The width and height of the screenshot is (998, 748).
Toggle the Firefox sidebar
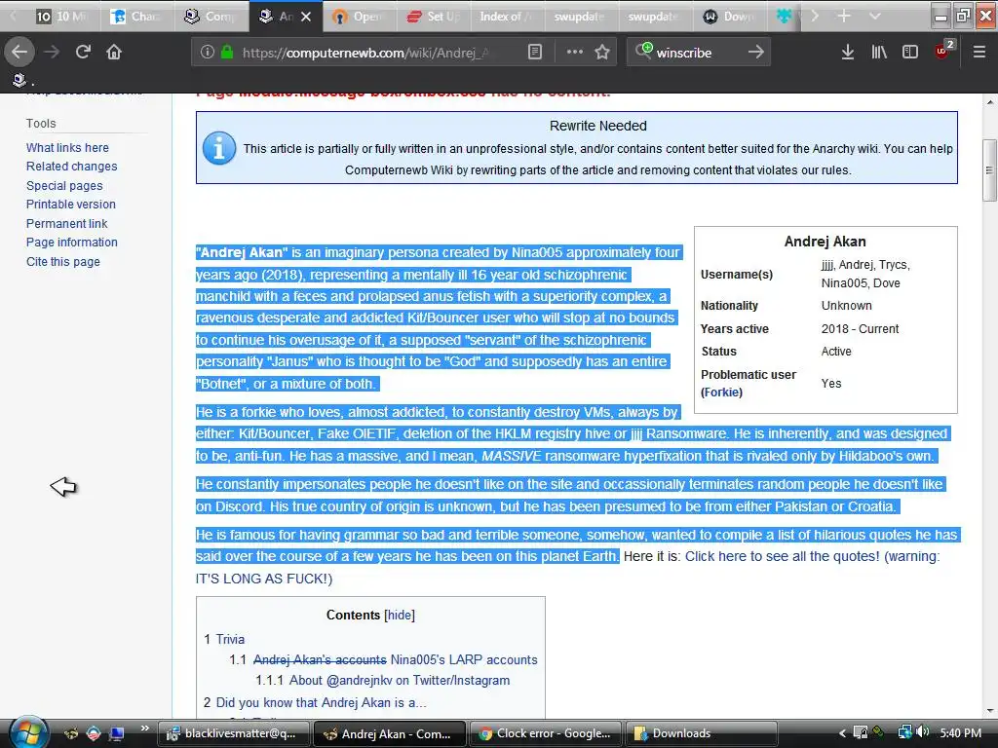tap(910, 52)
